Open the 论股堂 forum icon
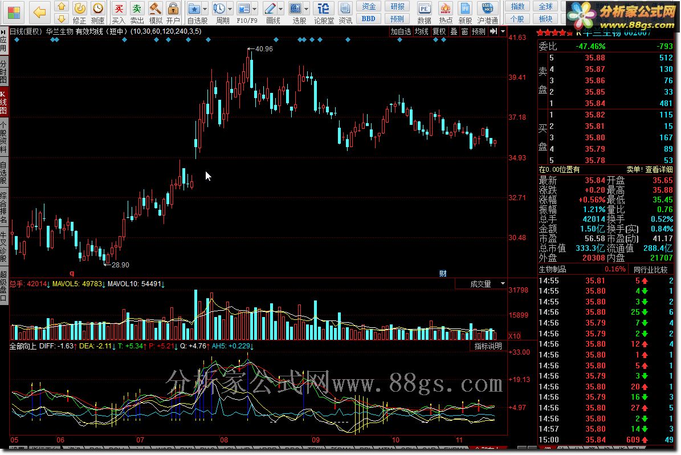 point(324,13)
